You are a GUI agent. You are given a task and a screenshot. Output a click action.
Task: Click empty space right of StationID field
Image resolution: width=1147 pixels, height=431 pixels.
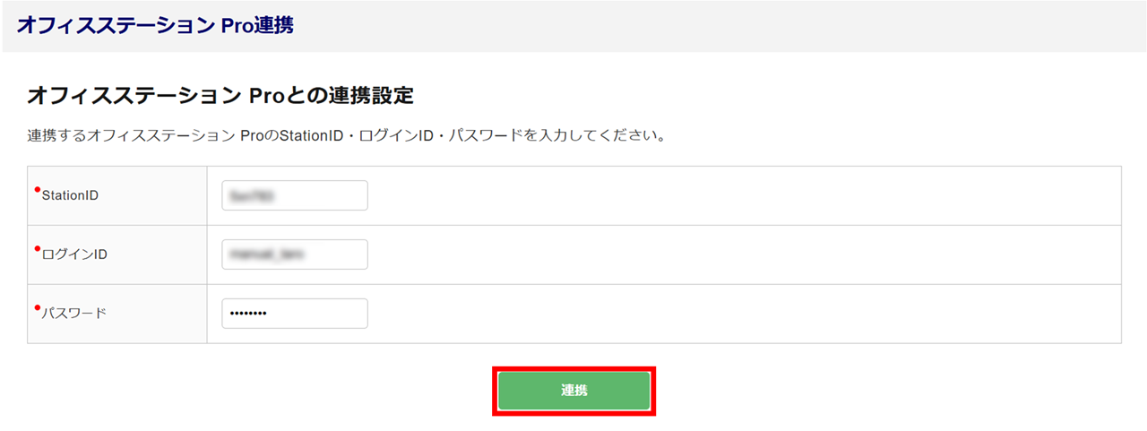[717, 195]
